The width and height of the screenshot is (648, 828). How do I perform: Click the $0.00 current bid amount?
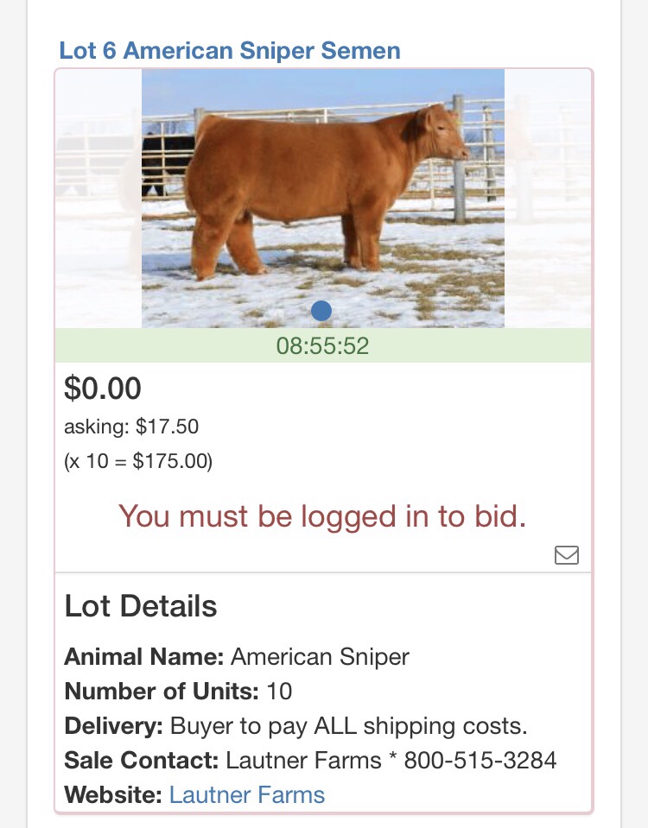(x=103, y=389)
